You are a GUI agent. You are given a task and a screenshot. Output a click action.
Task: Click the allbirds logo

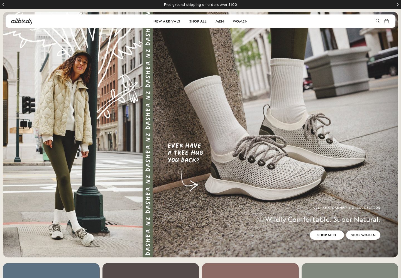(21, 21)
